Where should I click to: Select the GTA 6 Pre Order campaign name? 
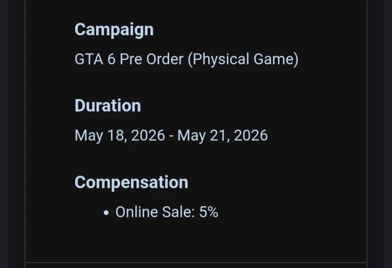(x=187, y=59)
